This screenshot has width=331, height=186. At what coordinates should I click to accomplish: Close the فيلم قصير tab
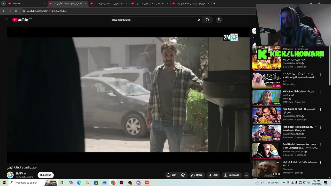coord(167,4)
